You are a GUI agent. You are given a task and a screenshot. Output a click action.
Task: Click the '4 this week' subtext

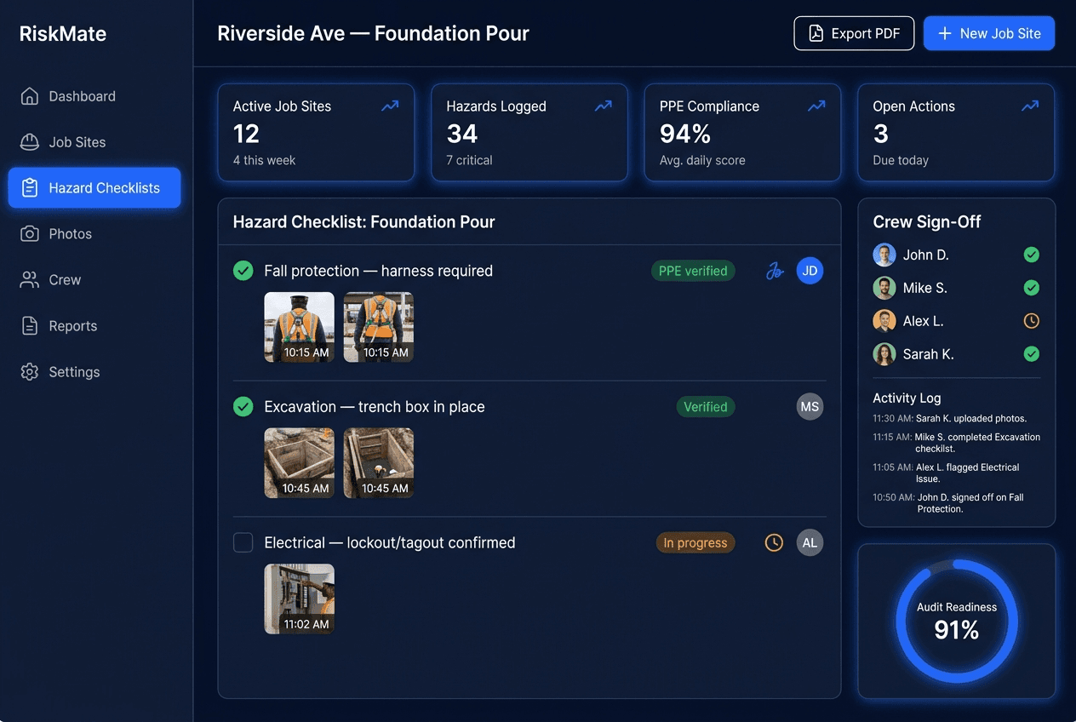click(x=265, y=160)
